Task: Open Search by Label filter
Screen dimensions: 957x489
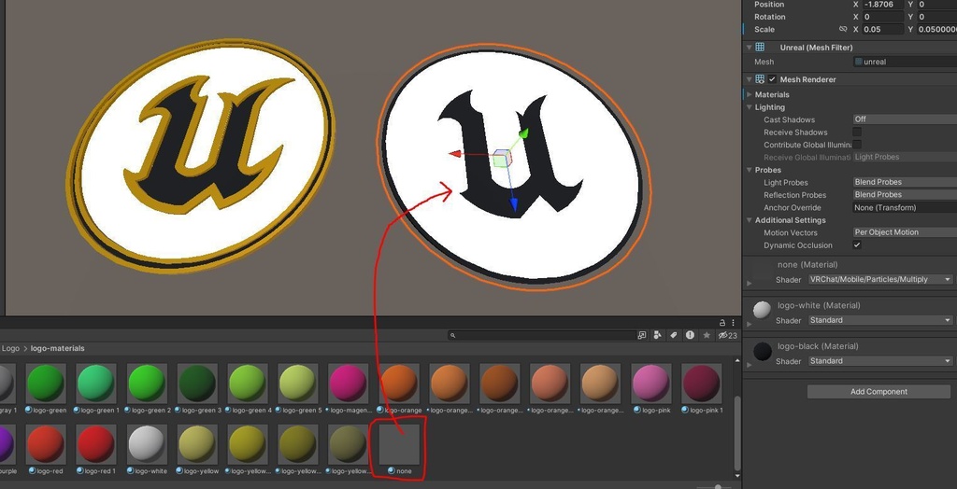Action: 674,335
